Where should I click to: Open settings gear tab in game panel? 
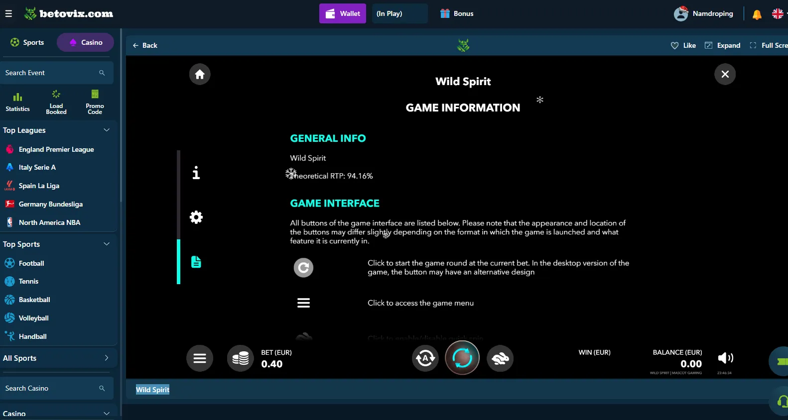point(196,217)
